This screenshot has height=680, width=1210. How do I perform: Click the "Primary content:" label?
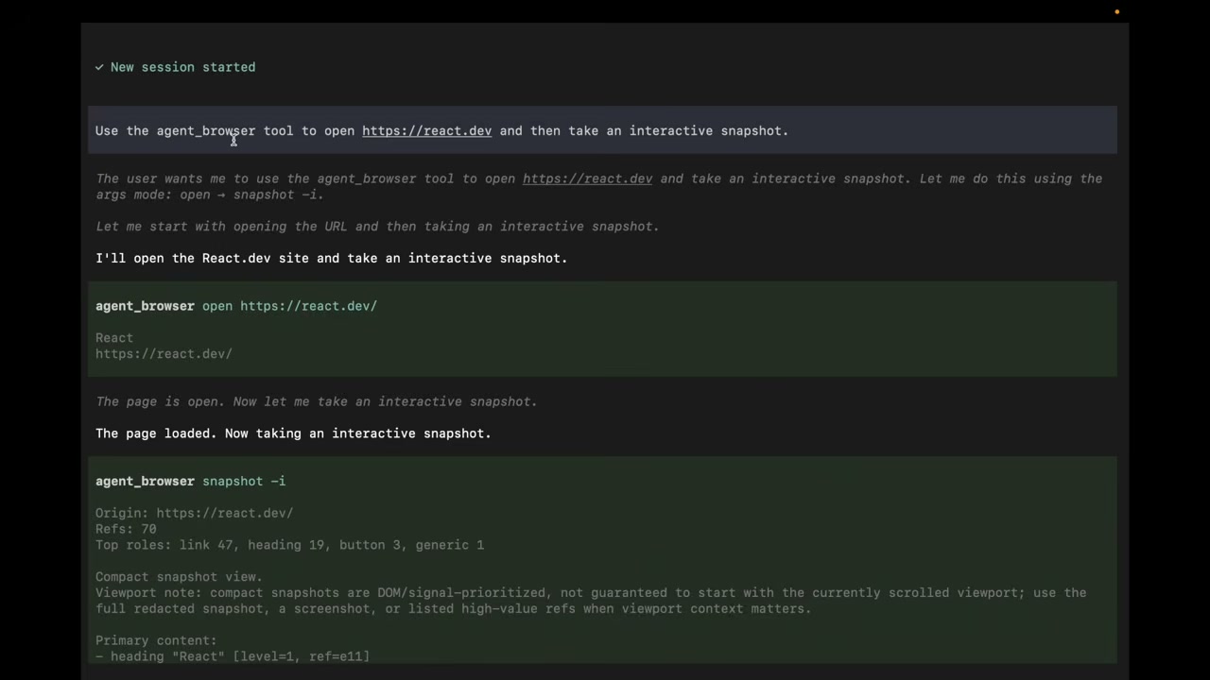[x=156, y=640]
